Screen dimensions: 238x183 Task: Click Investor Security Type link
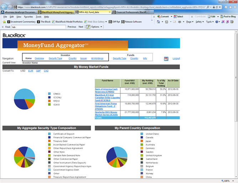click(x=55, y=59)
